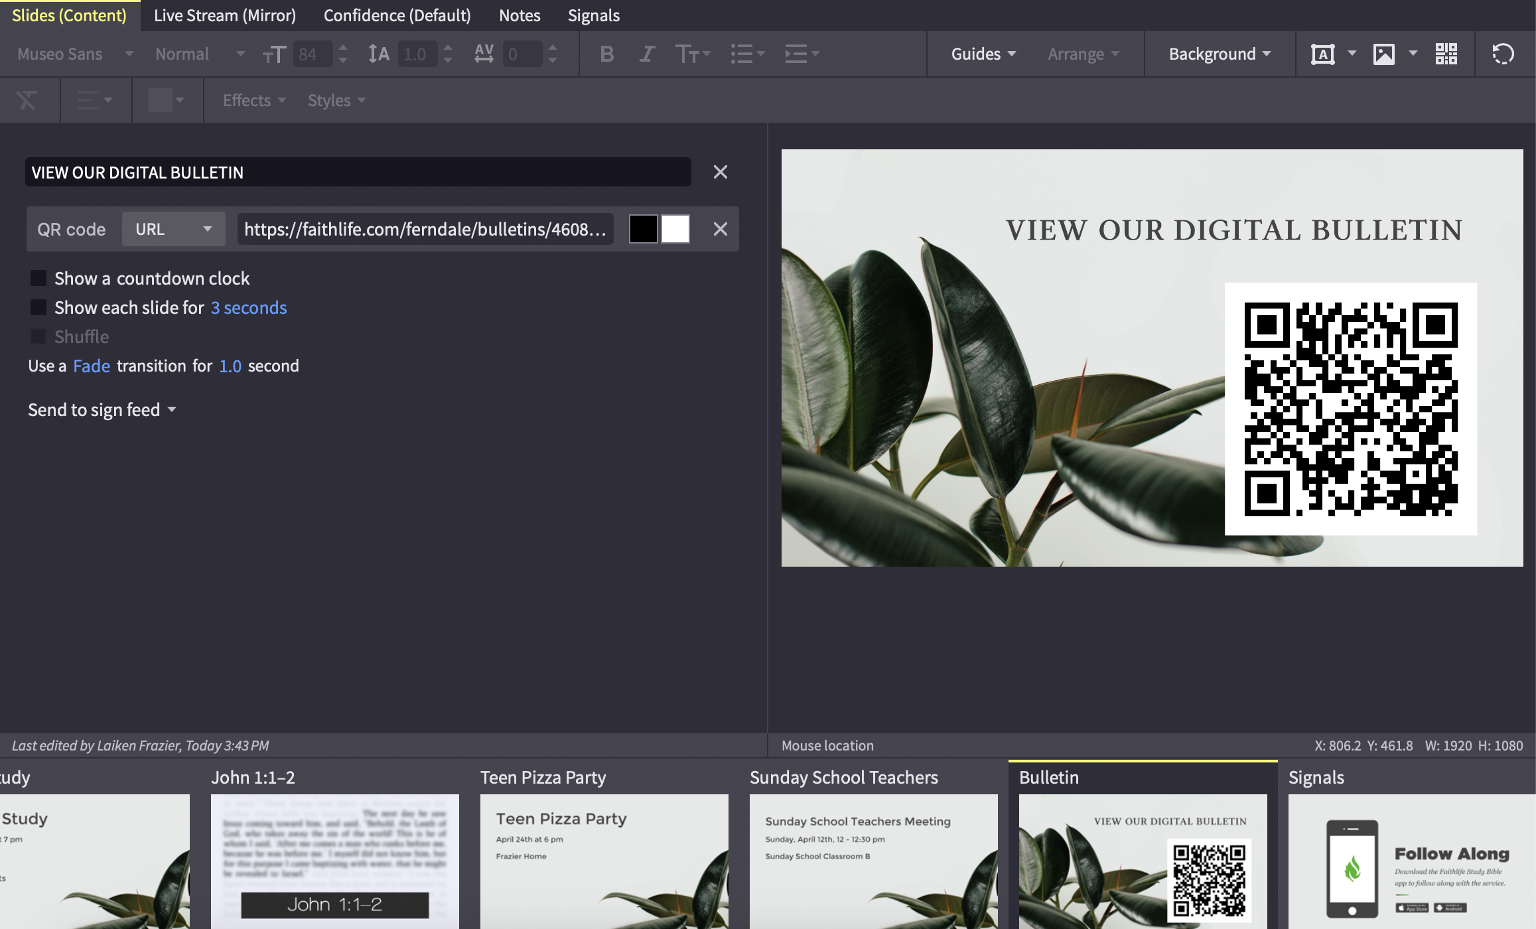Insert a text box
Viewport: 1536px width, 929px height.
(x=1322, y=54)
